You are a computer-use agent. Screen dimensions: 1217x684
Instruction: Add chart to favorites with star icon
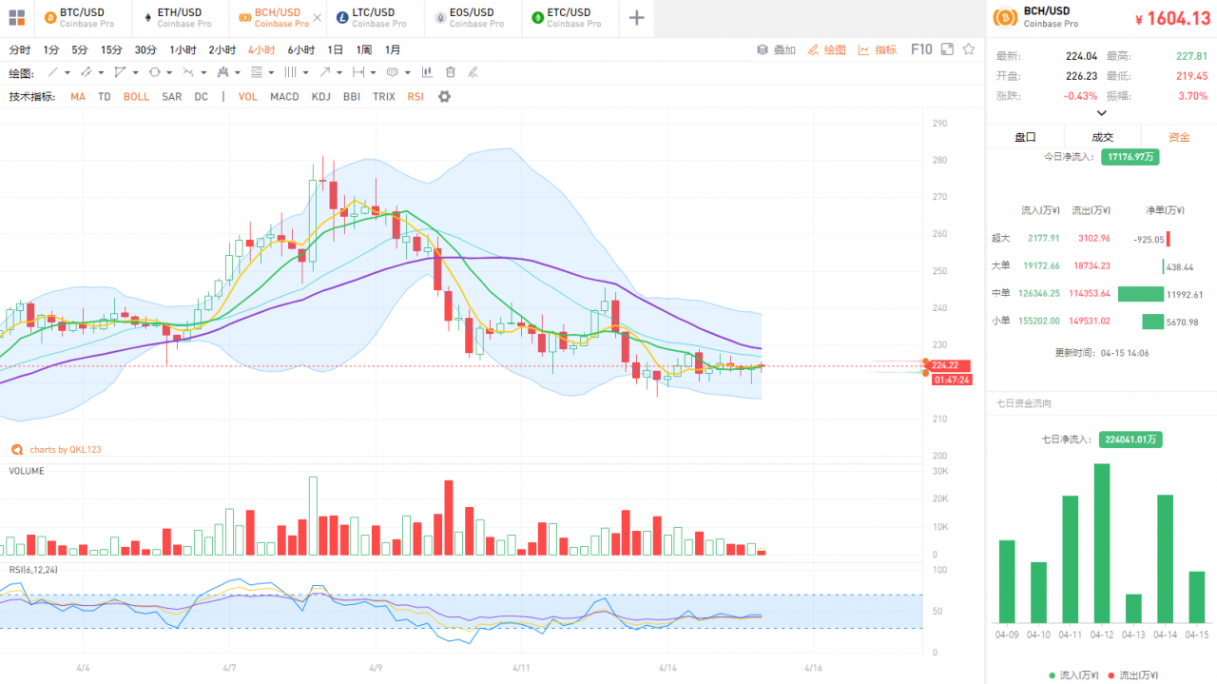coord(969,49)
